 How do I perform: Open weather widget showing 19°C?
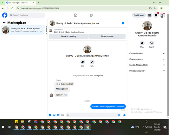(x=135, y=127)
